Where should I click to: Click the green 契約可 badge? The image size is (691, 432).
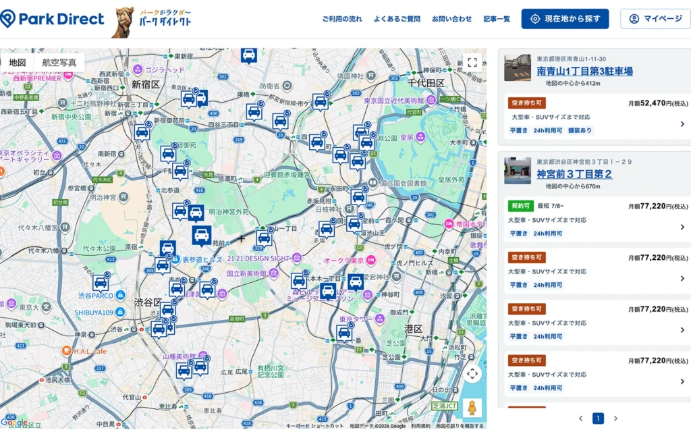pyautogui.click(x=520, y=206)
